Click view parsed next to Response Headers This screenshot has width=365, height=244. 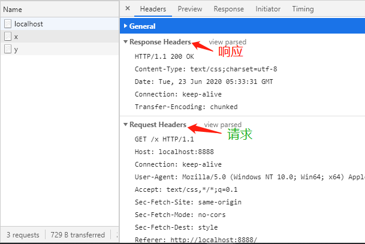[x=227, y=42]
